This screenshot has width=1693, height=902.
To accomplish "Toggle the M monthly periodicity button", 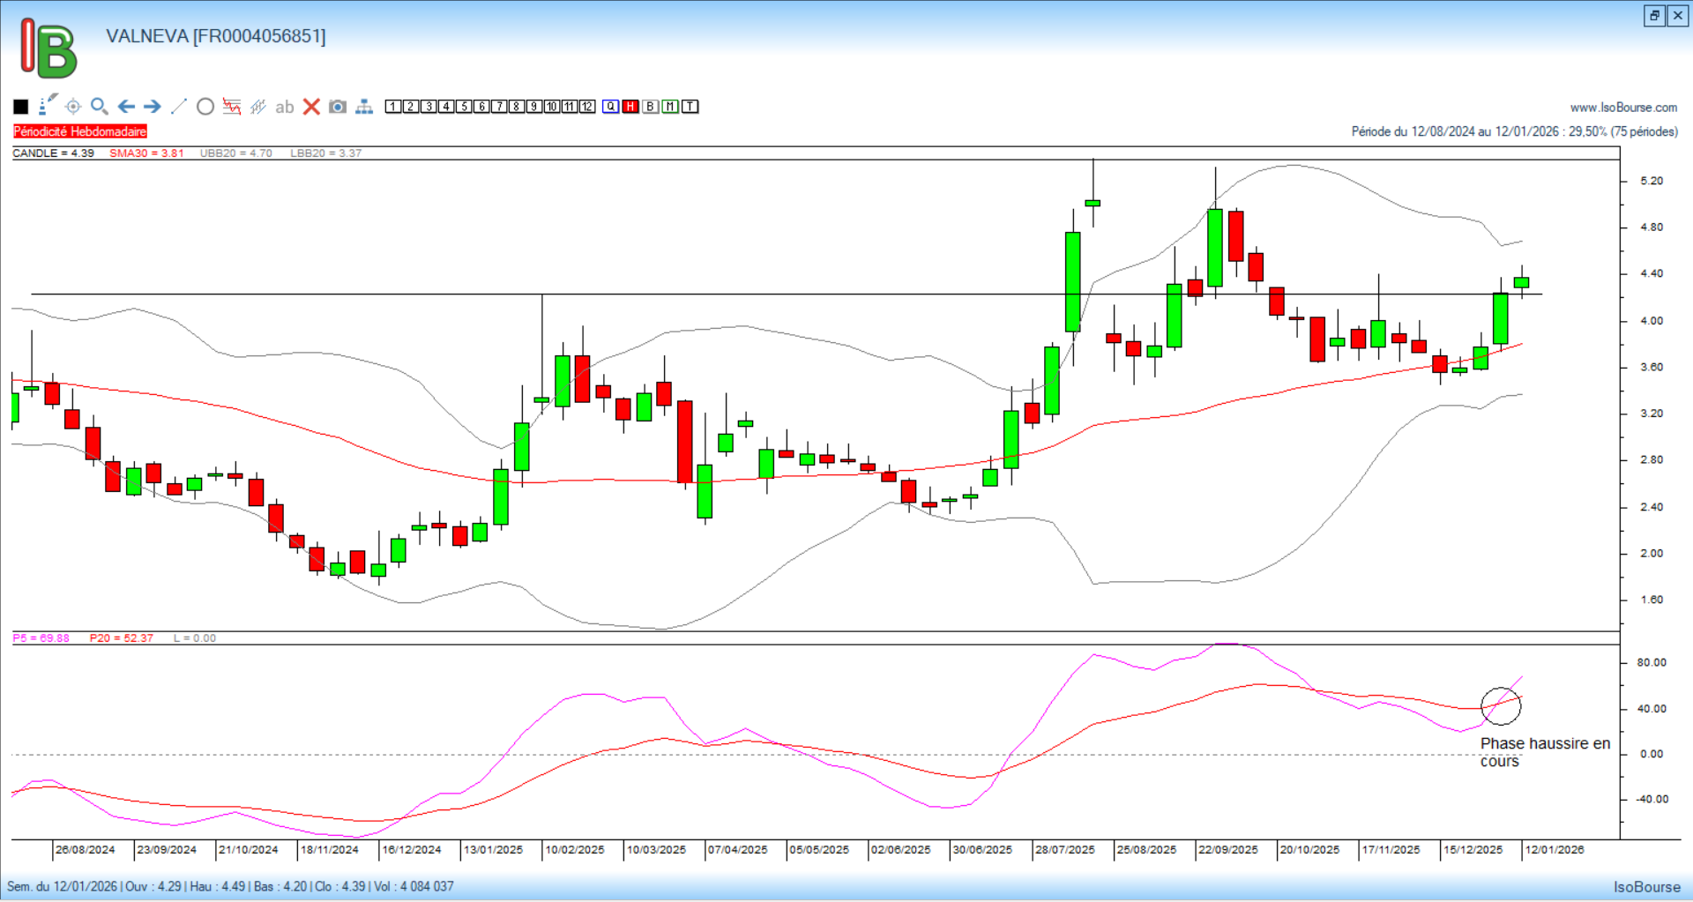I will pyautogui.click(x=670, y=107).
